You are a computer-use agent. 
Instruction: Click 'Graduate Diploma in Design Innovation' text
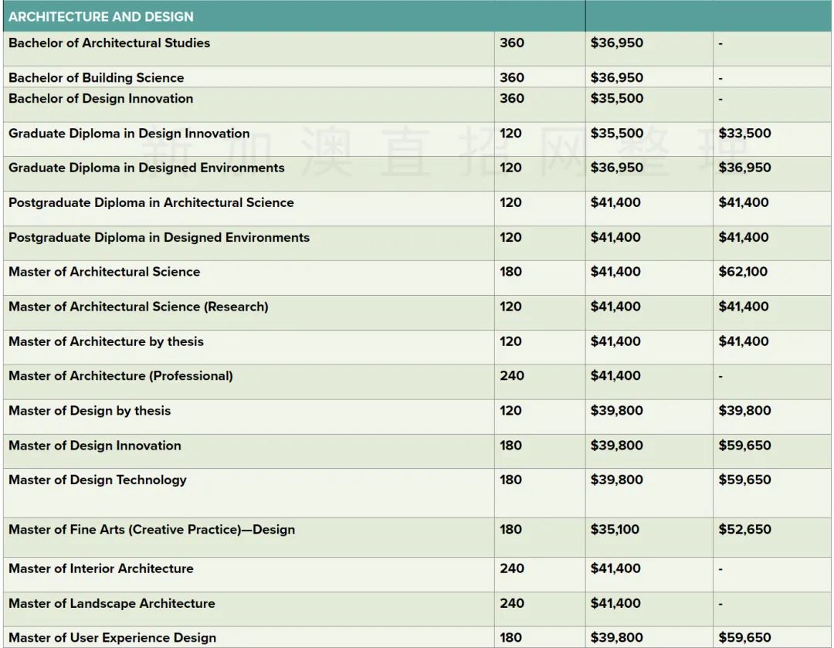129,134
